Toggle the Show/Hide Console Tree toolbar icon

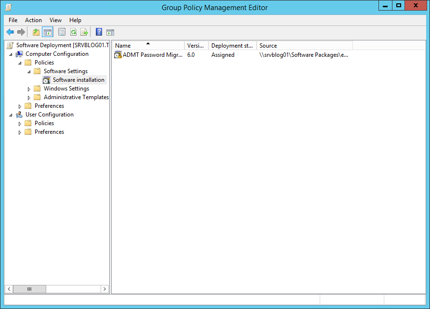(x=47, y=32)
